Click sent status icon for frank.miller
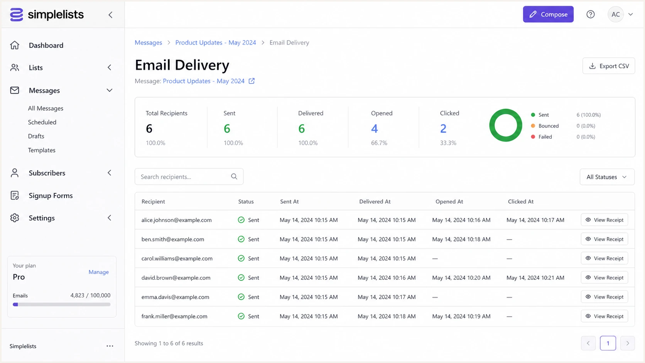The height and width of the screenshot is (363, 645). coord(241,316)
